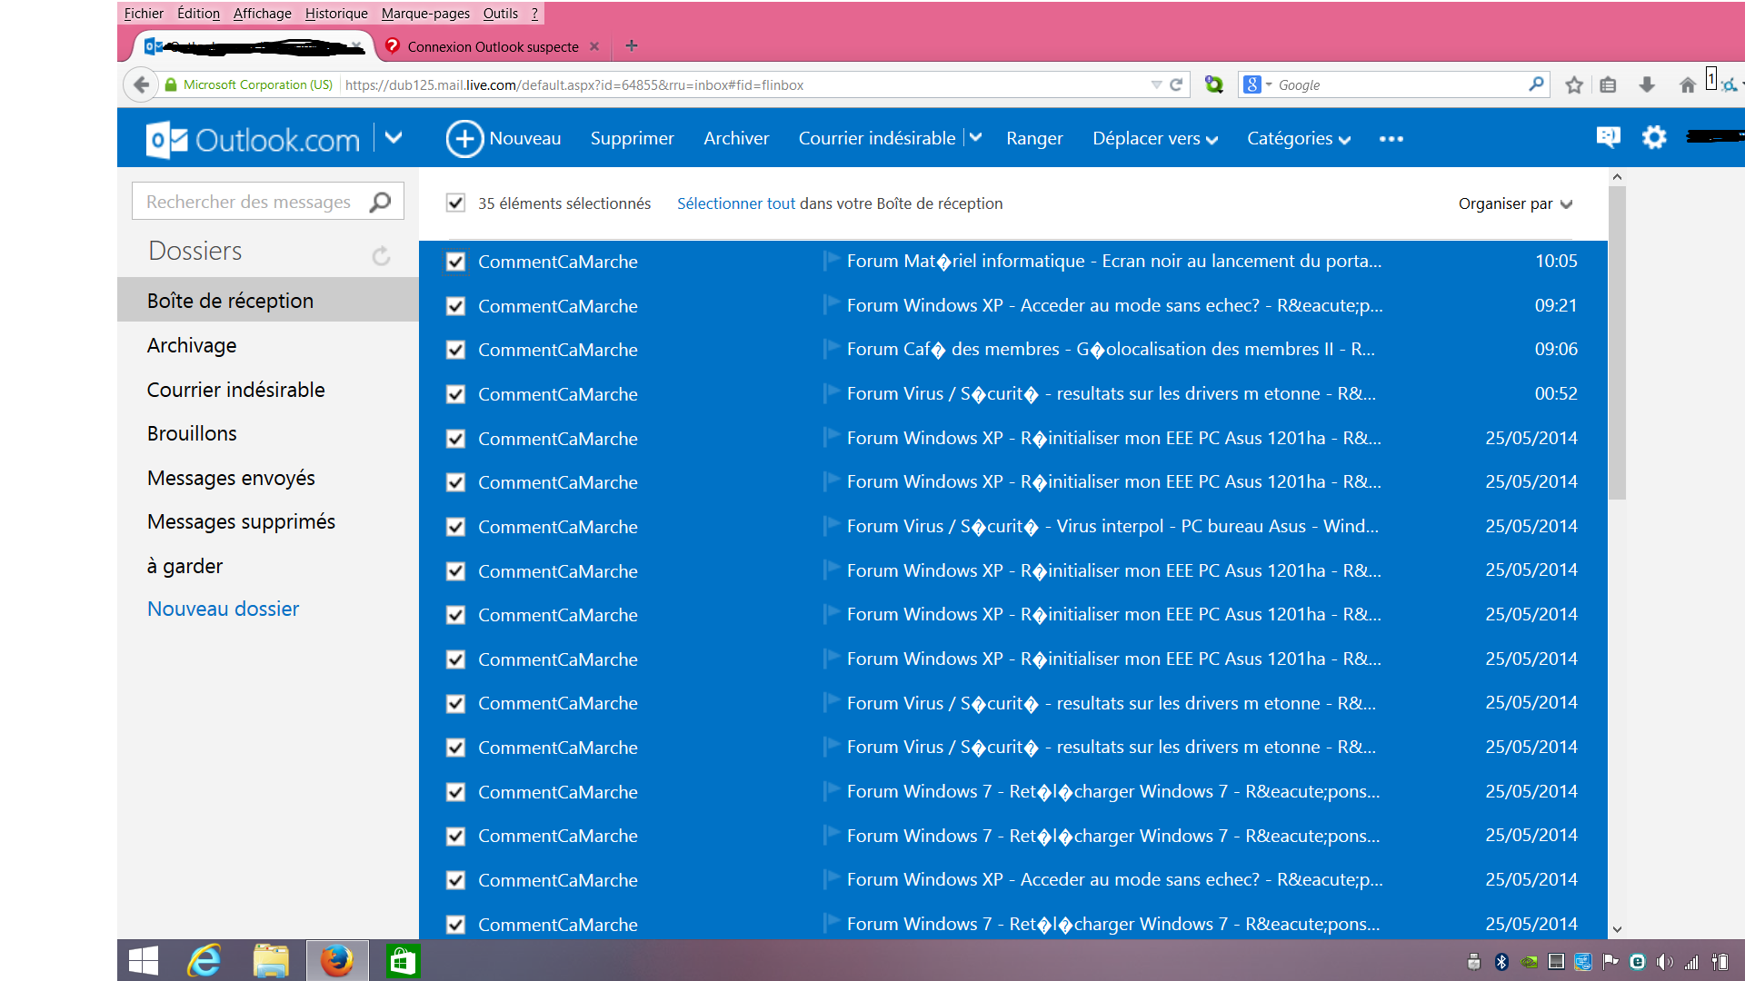Click Supprimer to delete selected messages
1745x981 pixels.
point(632,138)
